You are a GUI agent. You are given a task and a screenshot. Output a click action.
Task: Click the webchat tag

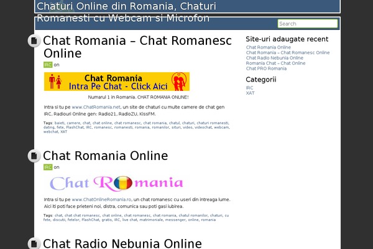(50, 132)
